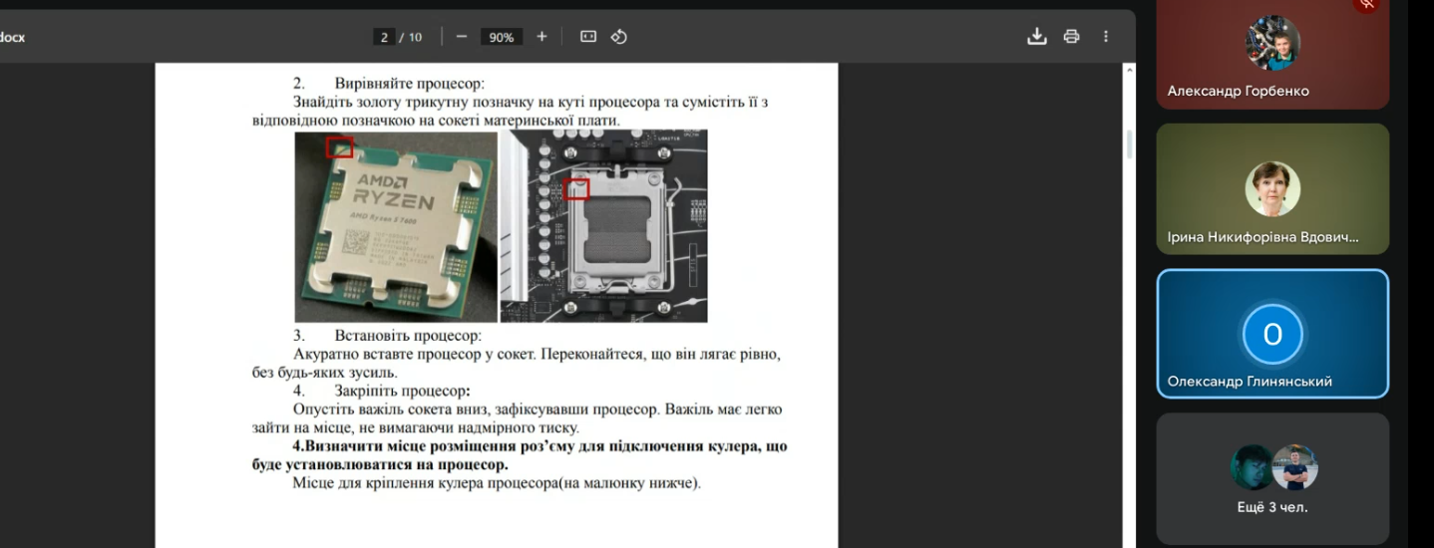Screen dimensions: 1434x548
Task: Select Олександр Глинянський participant tile
Action: pyautogui.click(x=1272, y=334)
